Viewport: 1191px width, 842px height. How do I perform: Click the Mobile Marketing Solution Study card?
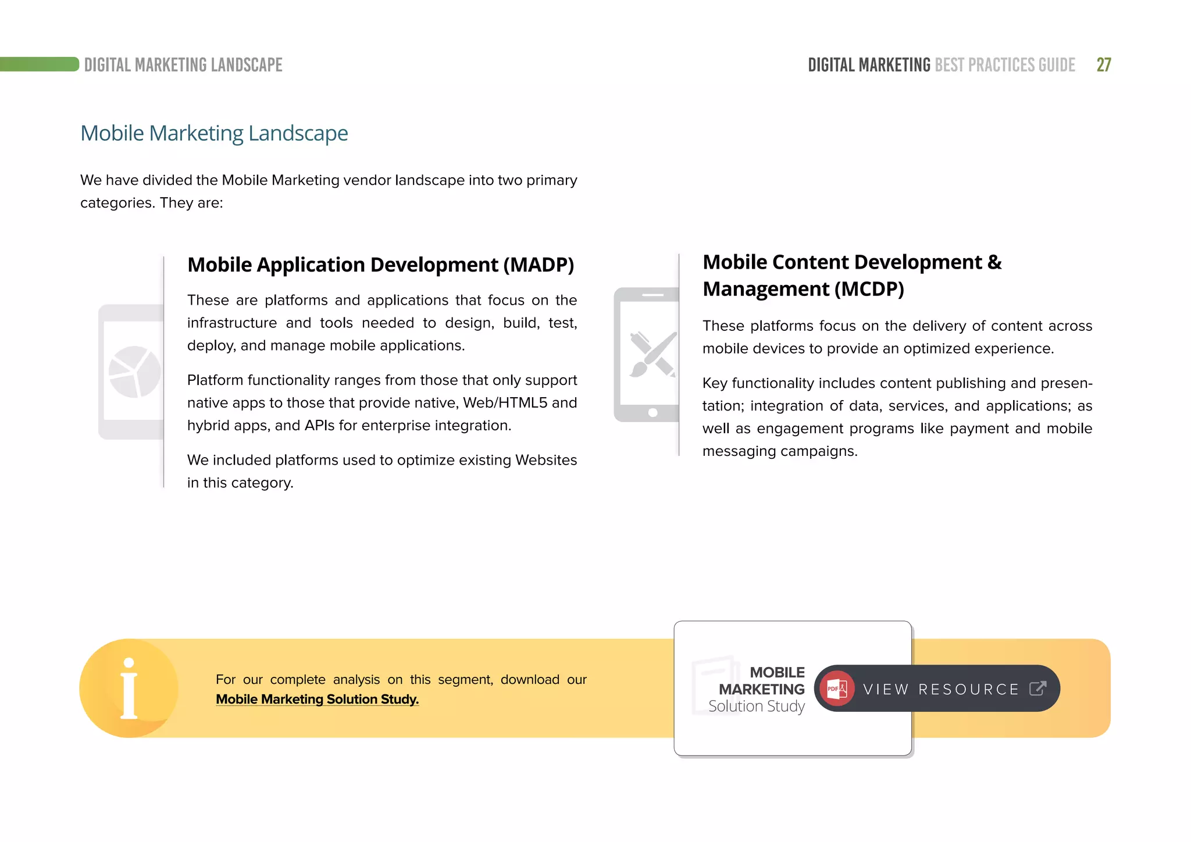click(x=793, y=688)
